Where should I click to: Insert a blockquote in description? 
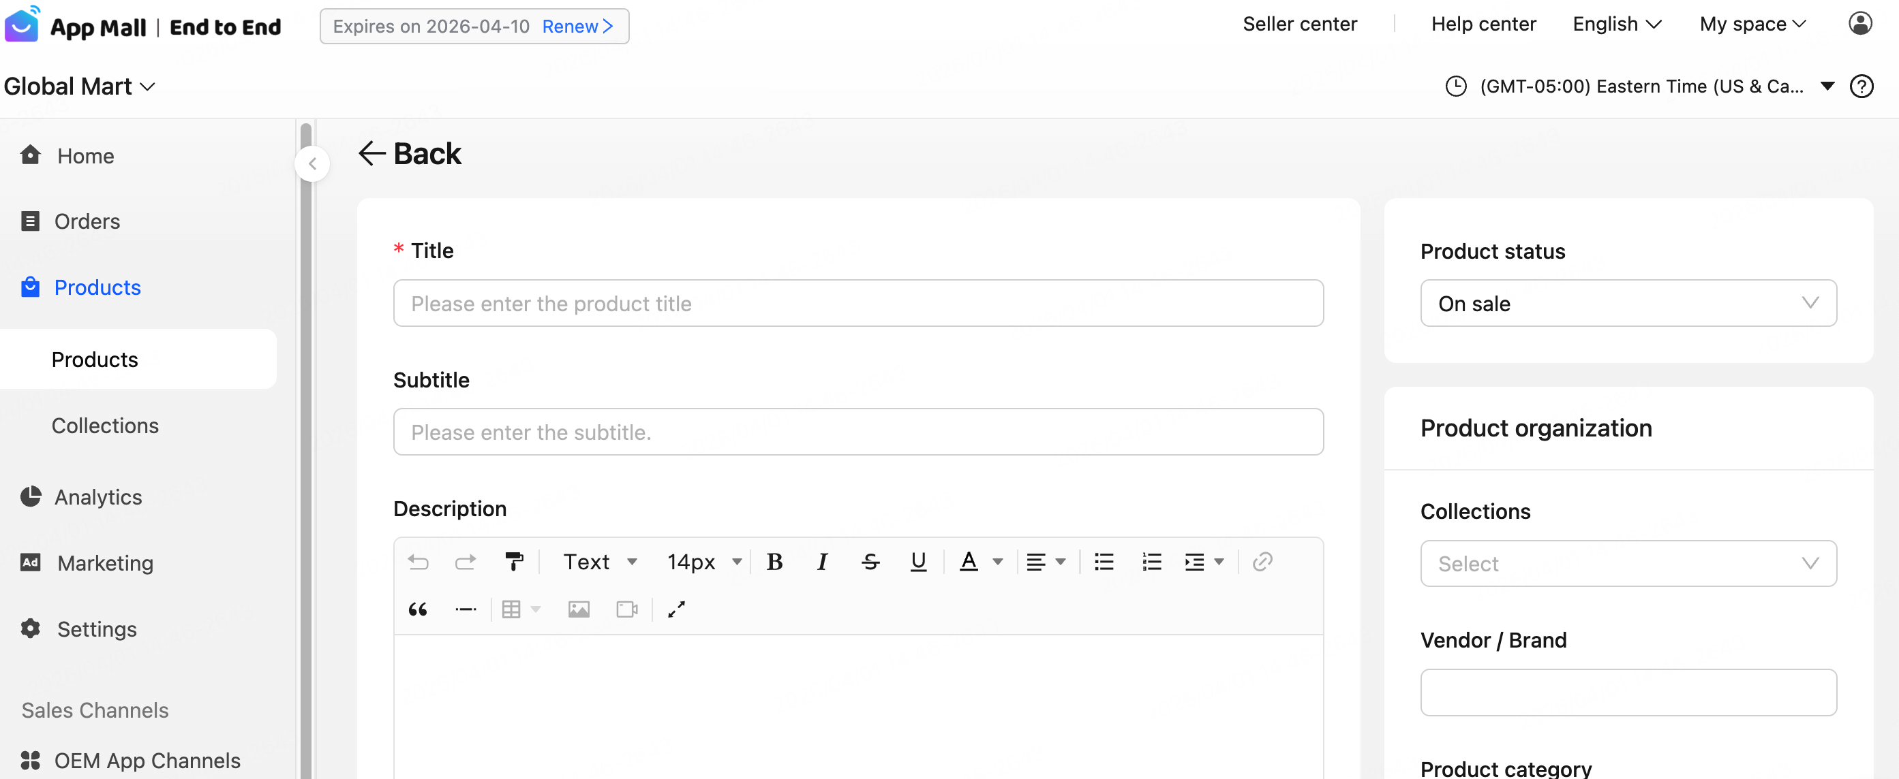418,609
